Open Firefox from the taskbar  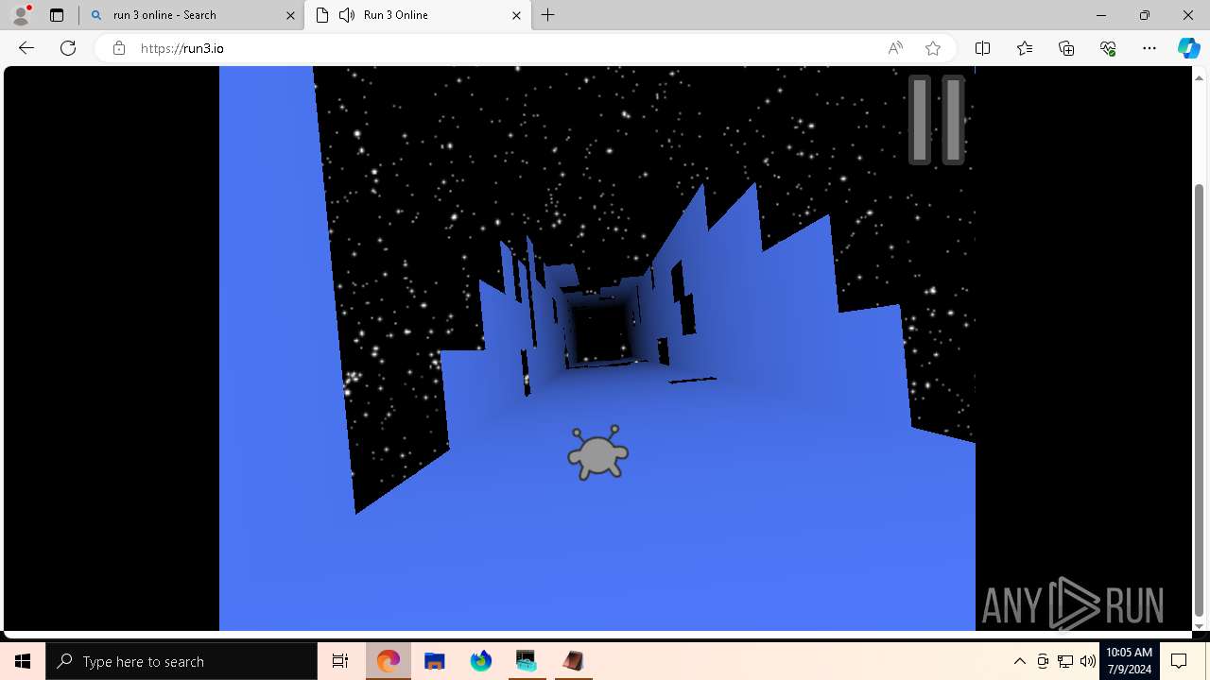coord(389,661)
